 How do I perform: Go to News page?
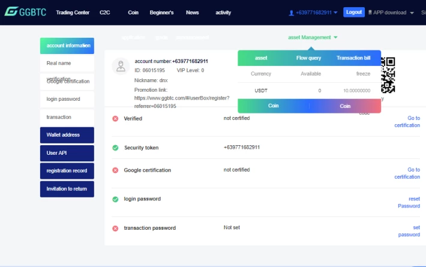(193, 13)
